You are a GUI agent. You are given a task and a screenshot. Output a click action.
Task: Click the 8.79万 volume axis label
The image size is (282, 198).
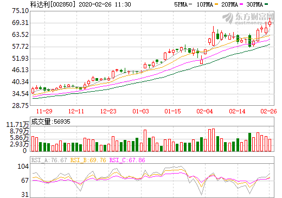(x=19, y=131)
